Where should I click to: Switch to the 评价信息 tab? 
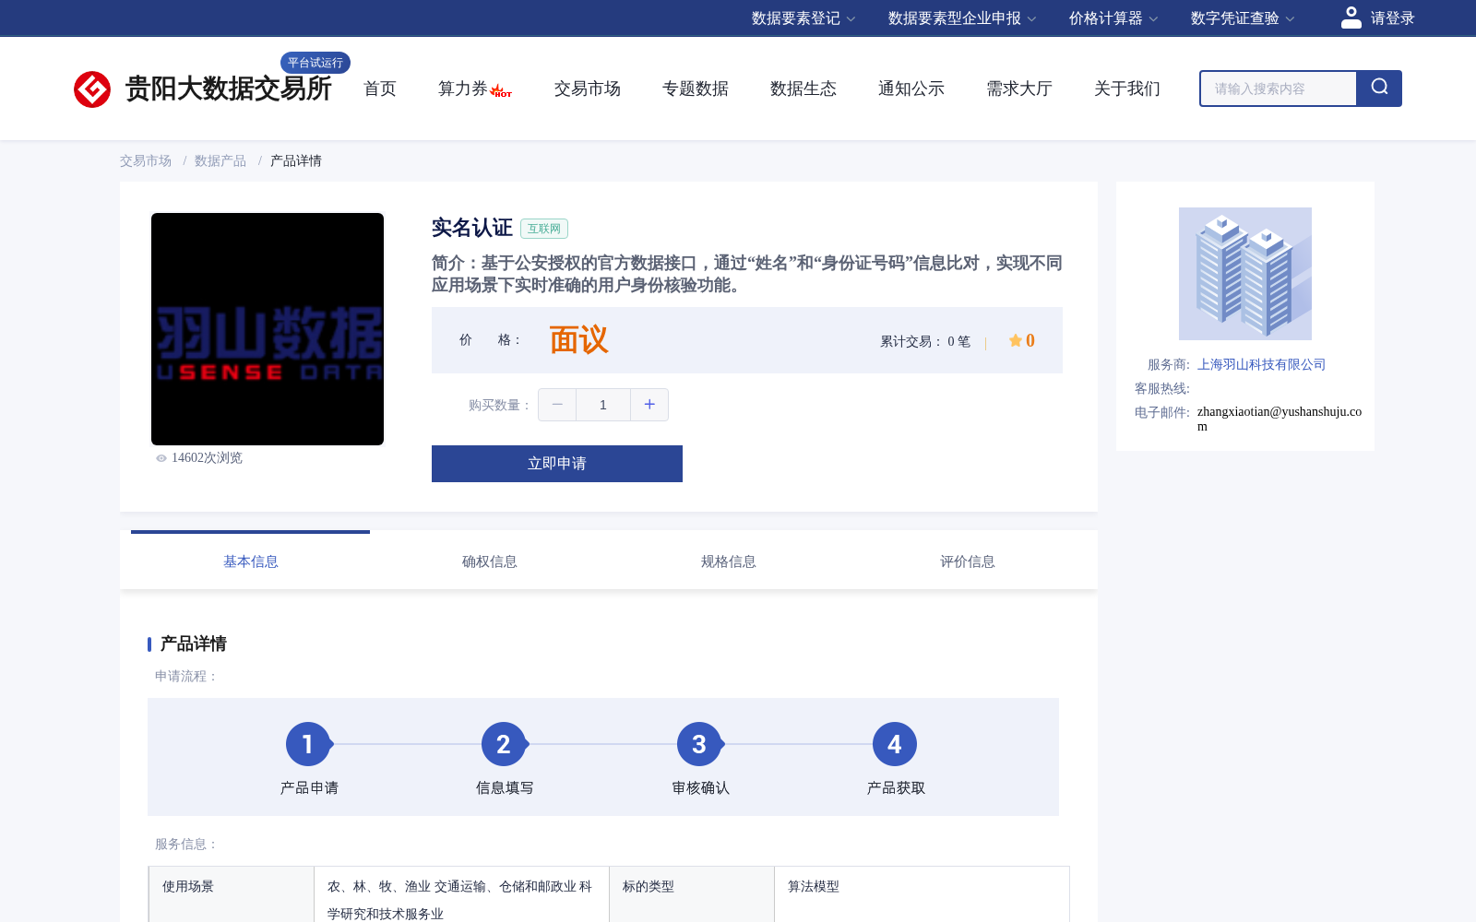(967, 561)
